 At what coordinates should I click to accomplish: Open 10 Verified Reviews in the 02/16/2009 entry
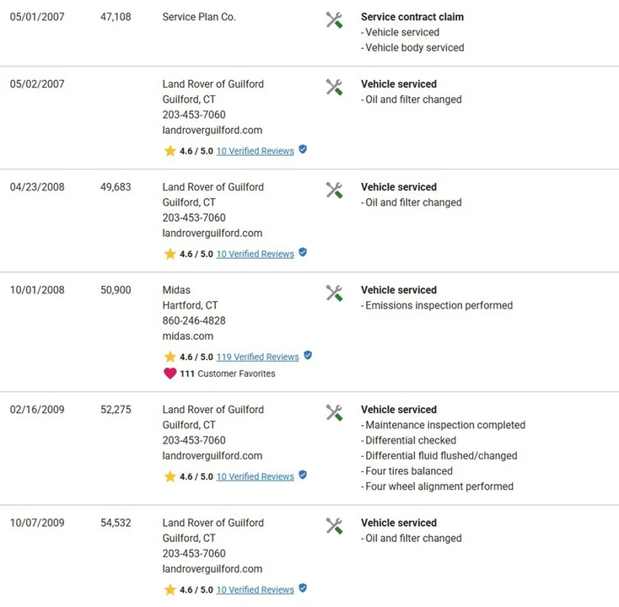(x=256, y=476)
